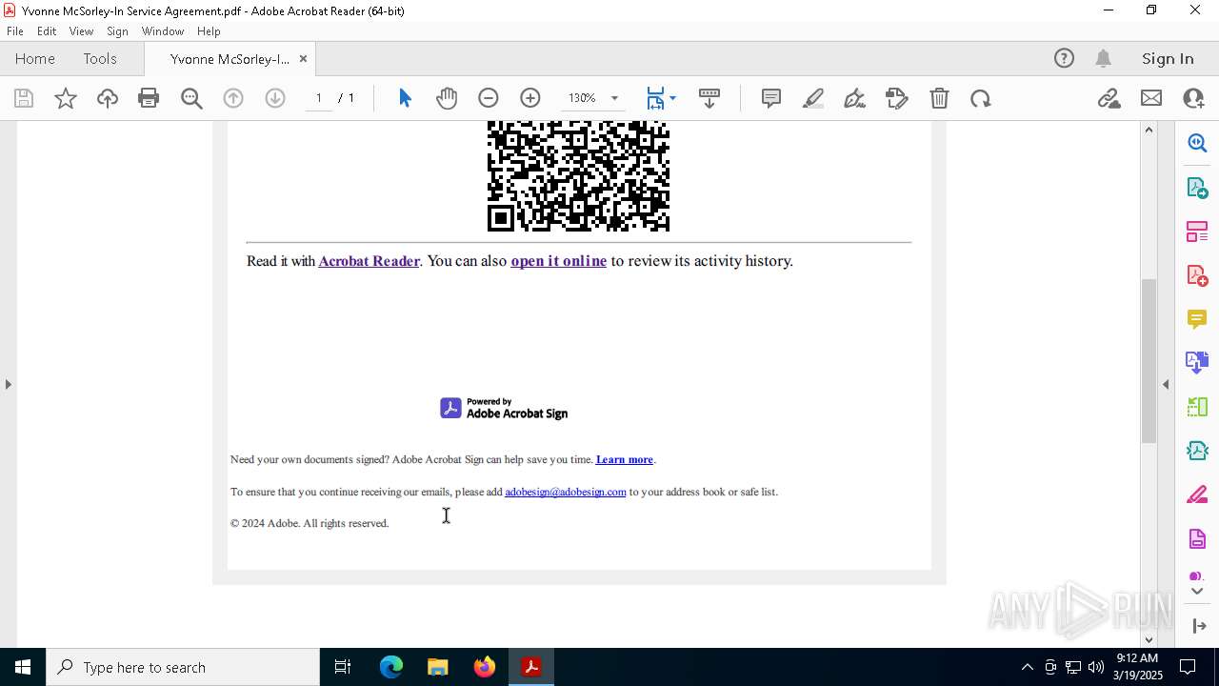Open the Sign menu
This screenshot has width=1219, height=686.
117,31
